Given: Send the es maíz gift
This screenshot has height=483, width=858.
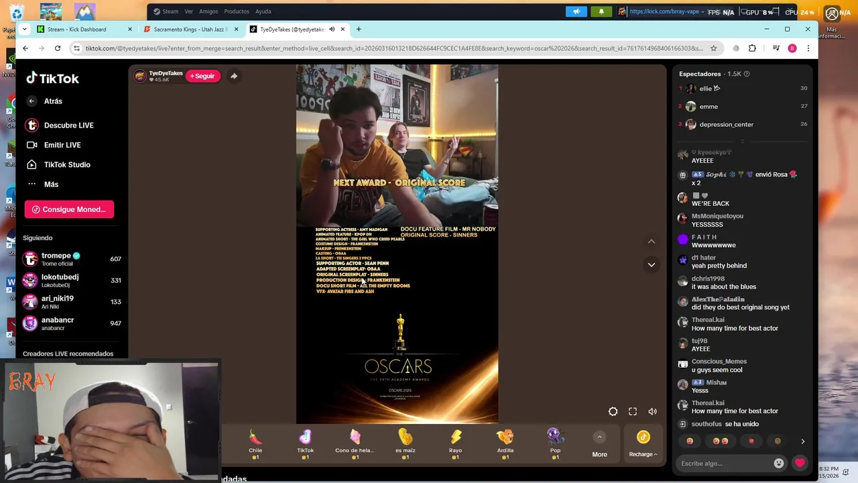Looking at the screenshot, I should (x=405, y=445).
